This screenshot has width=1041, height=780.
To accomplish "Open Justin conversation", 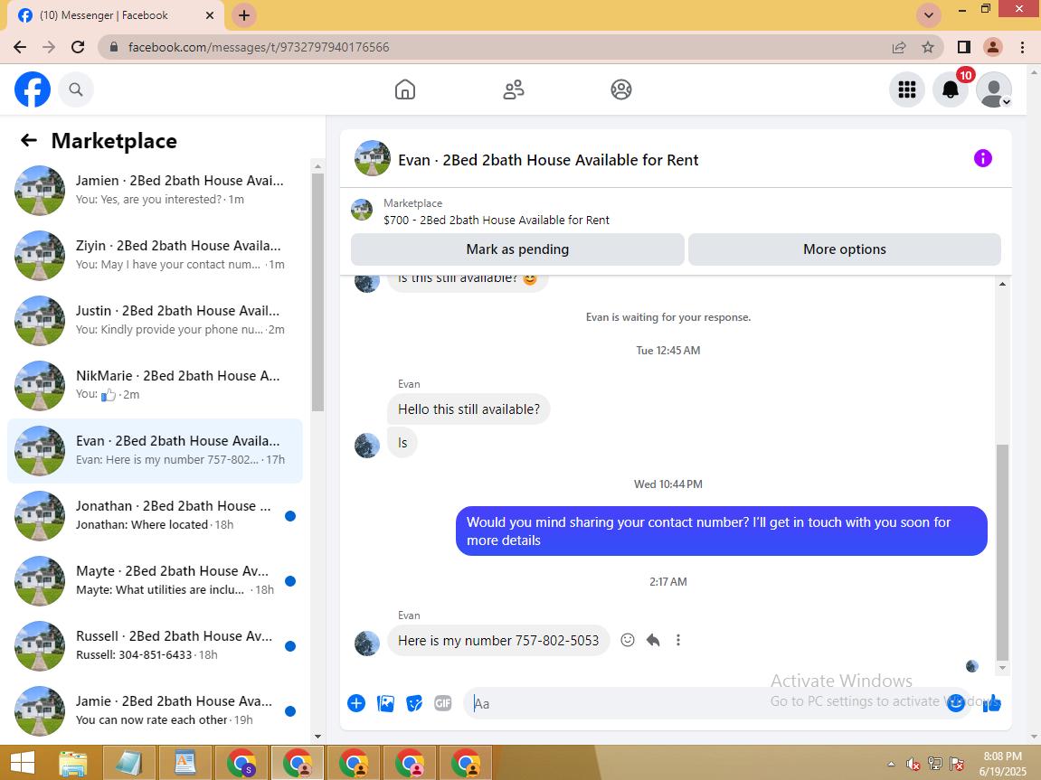I will pyautogui.click(x=155, y=320).
